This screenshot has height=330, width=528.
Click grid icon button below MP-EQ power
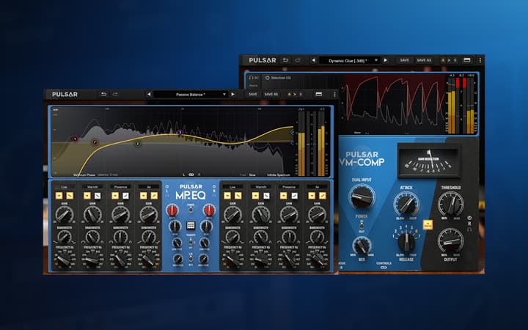191,225
